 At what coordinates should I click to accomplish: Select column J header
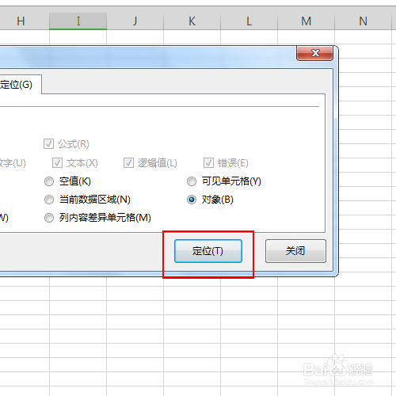click(x=135, y=21)
